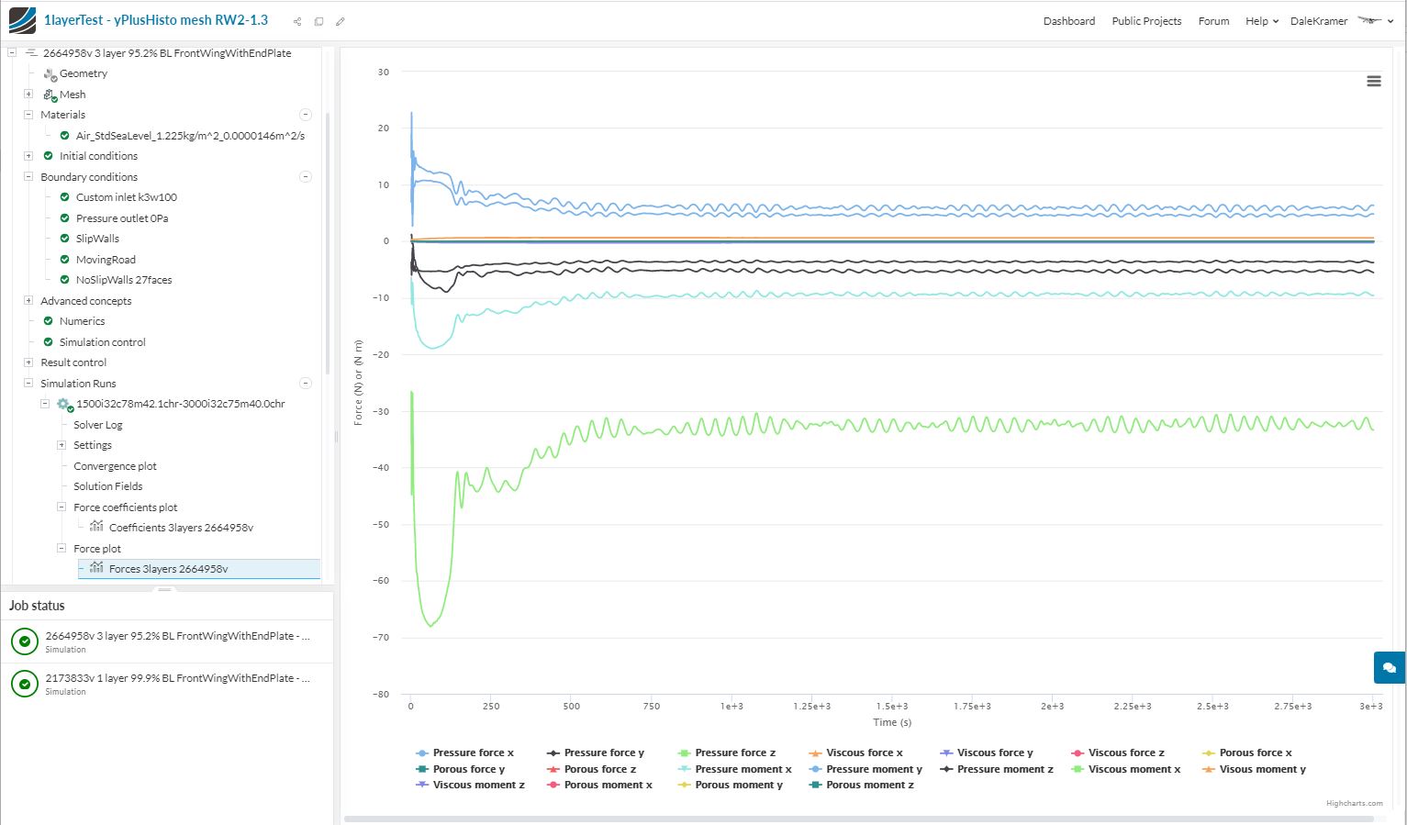Viewport: 1407px width, 825px height.
Task: Open the chat support bubble
Action: pos(1389,668)
